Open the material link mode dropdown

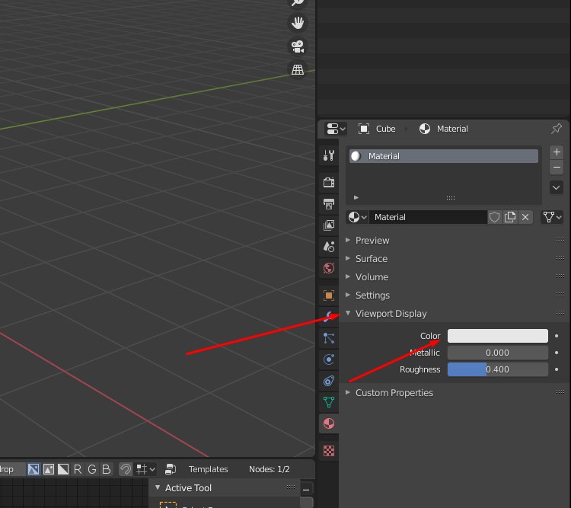[553, 217]
